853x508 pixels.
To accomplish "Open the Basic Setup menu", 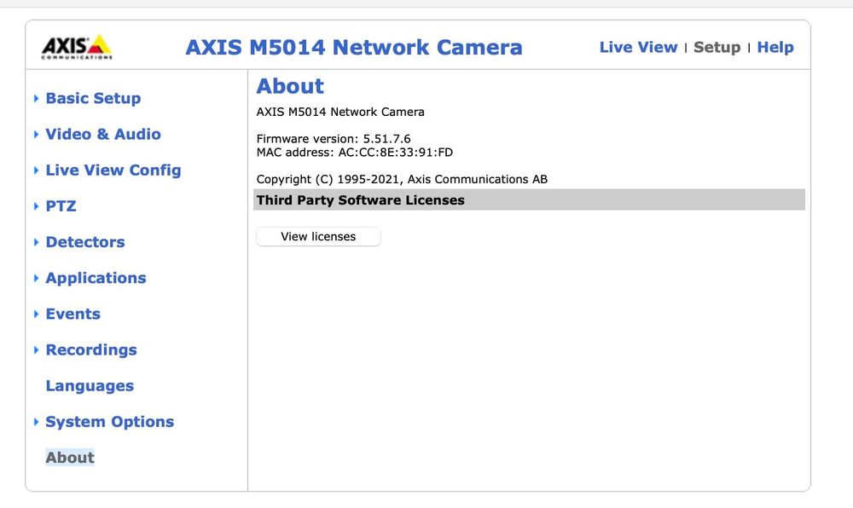I will click(93, 98).
